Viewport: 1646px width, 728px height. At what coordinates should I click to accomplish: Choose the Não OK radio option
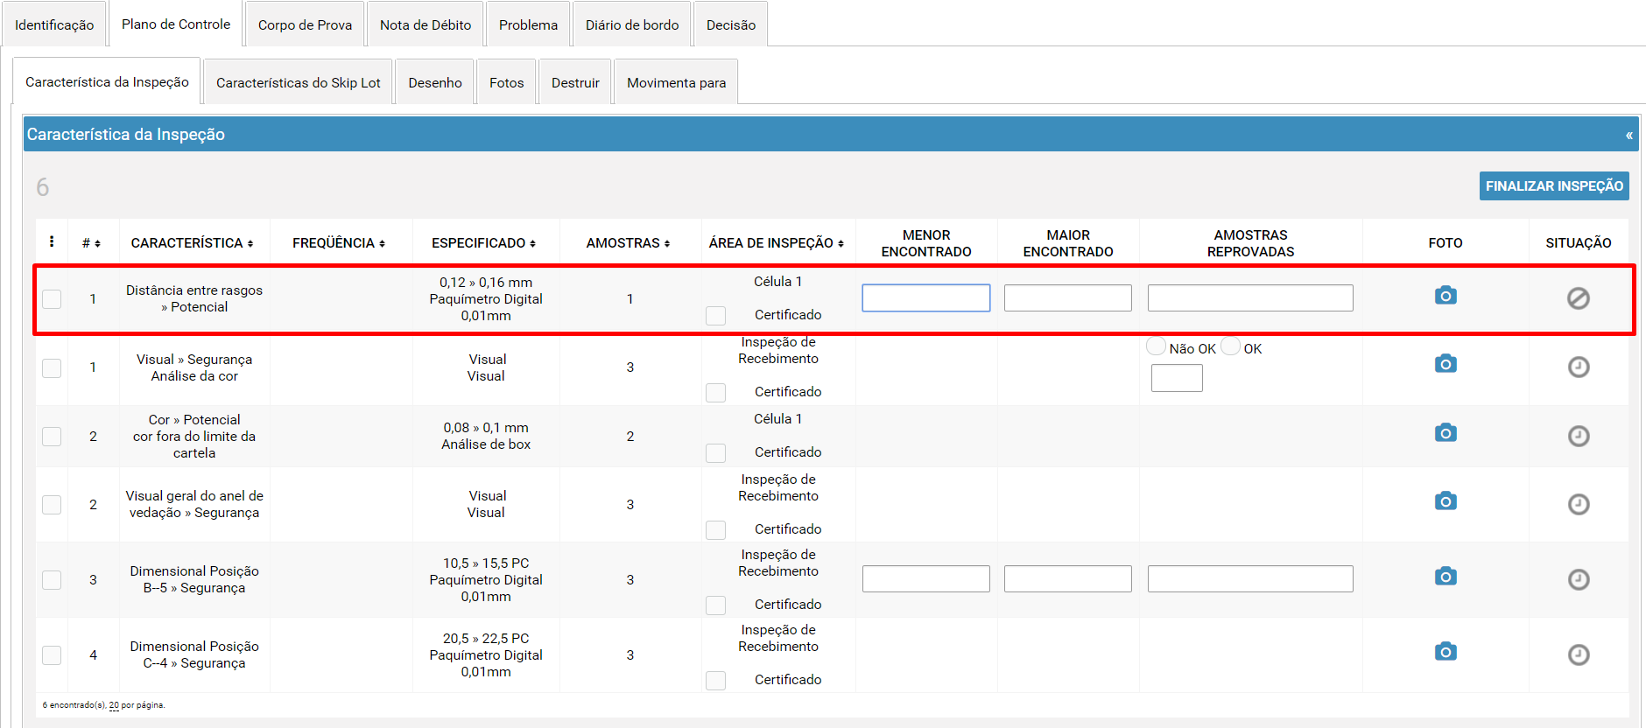(1156, 346)
